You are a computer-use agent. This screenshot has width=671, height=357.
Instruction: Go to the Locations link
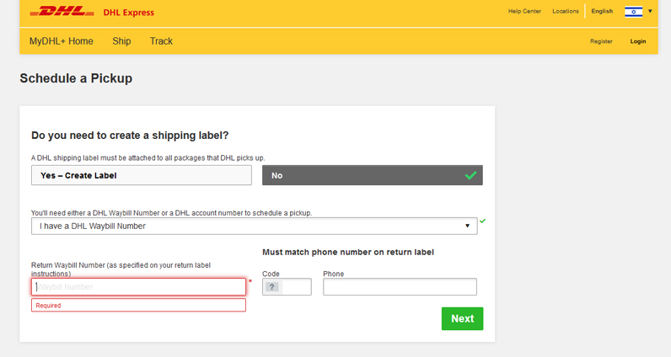[566, 12]
